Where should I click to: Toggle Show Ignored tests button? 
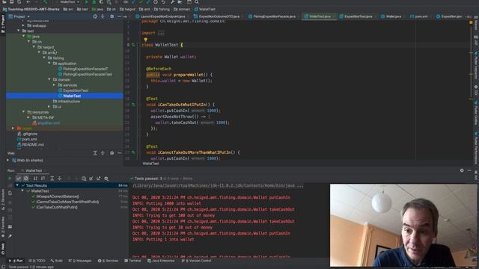[26, 179]
